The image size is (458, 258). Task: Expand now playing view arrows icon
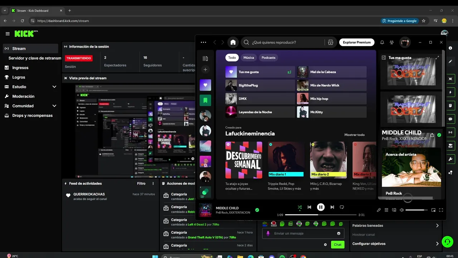(437, 57)
